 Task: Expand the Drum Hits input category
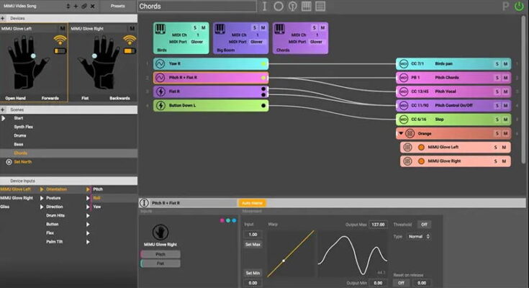click(x=88, y=215)
